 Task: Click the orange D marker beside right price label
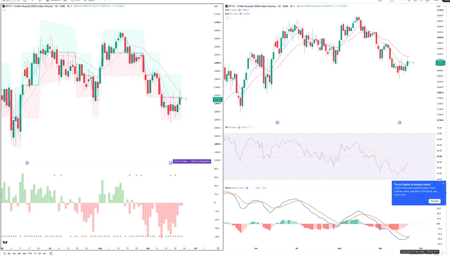tap(412, 62)
